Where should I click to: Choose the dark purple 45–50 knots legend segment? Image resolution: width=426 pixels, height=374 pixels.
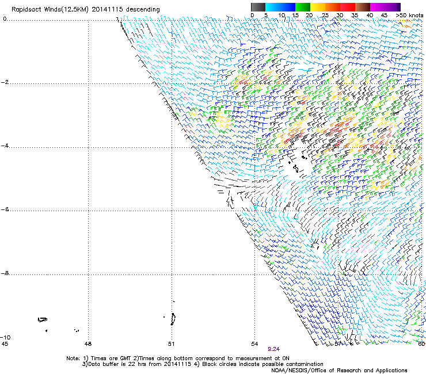coord(393,7)
